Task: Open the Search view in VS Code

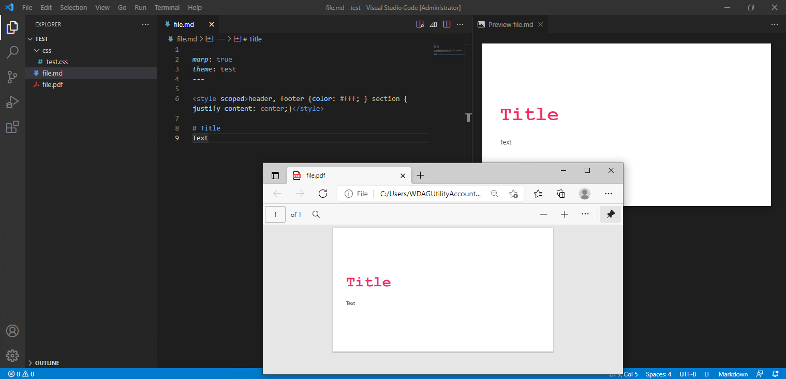Action: tap(12, 52)
